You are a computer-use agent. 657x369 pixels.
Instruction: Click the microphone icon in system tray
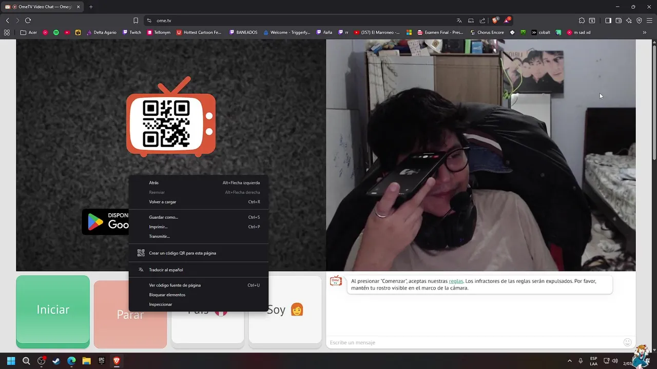(581, 361)
